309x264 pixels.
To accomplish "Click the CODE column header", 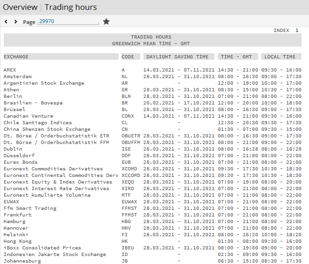I will click(127, 56).
